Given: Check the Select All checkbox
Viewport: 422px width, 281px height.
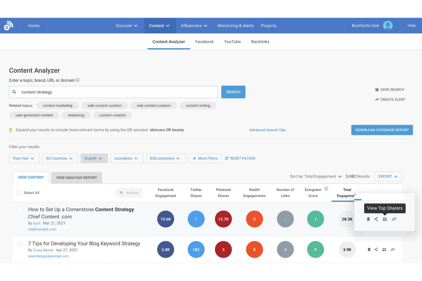Looking at the screenshot, I should click(19, 192).
